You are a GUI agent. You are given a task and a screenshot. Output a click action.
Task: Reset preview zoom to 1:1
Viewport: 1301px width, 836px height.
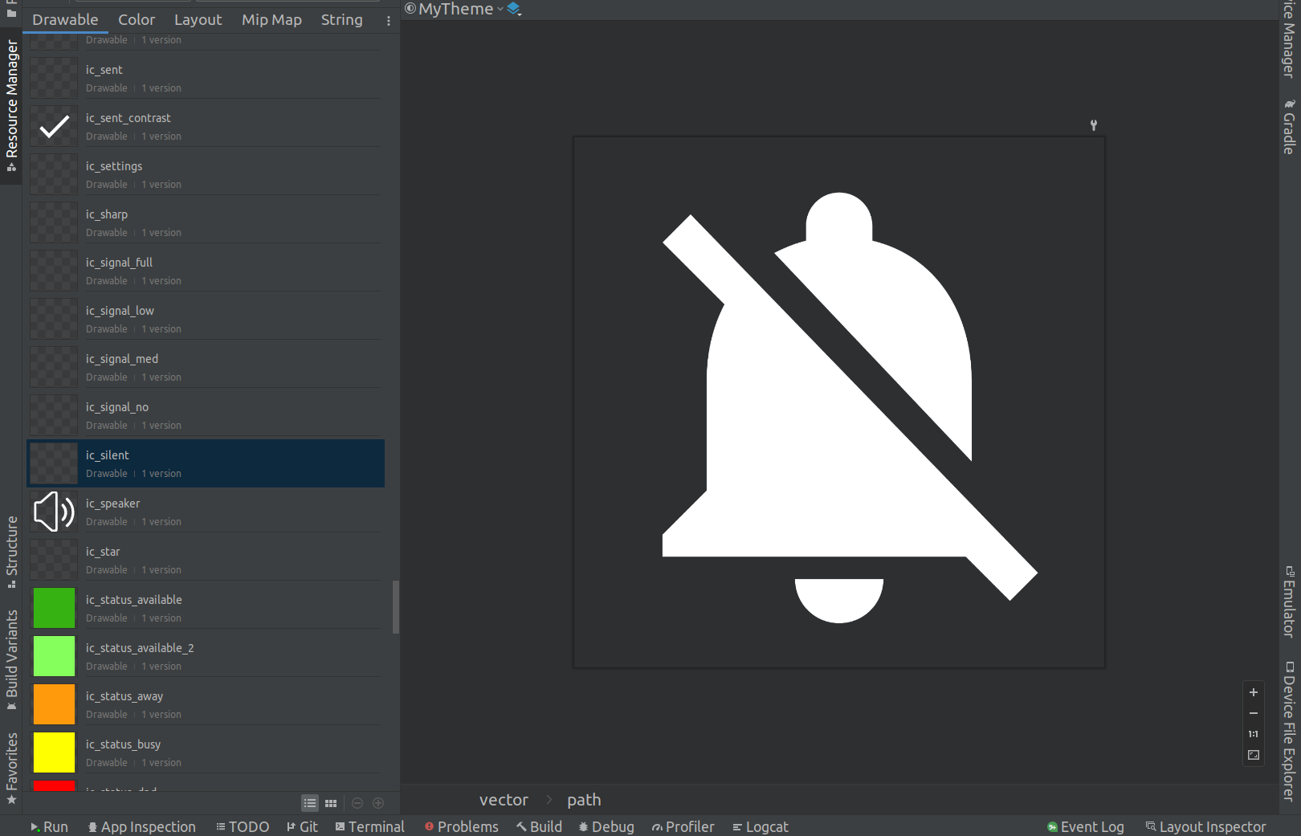point(1253,734)
